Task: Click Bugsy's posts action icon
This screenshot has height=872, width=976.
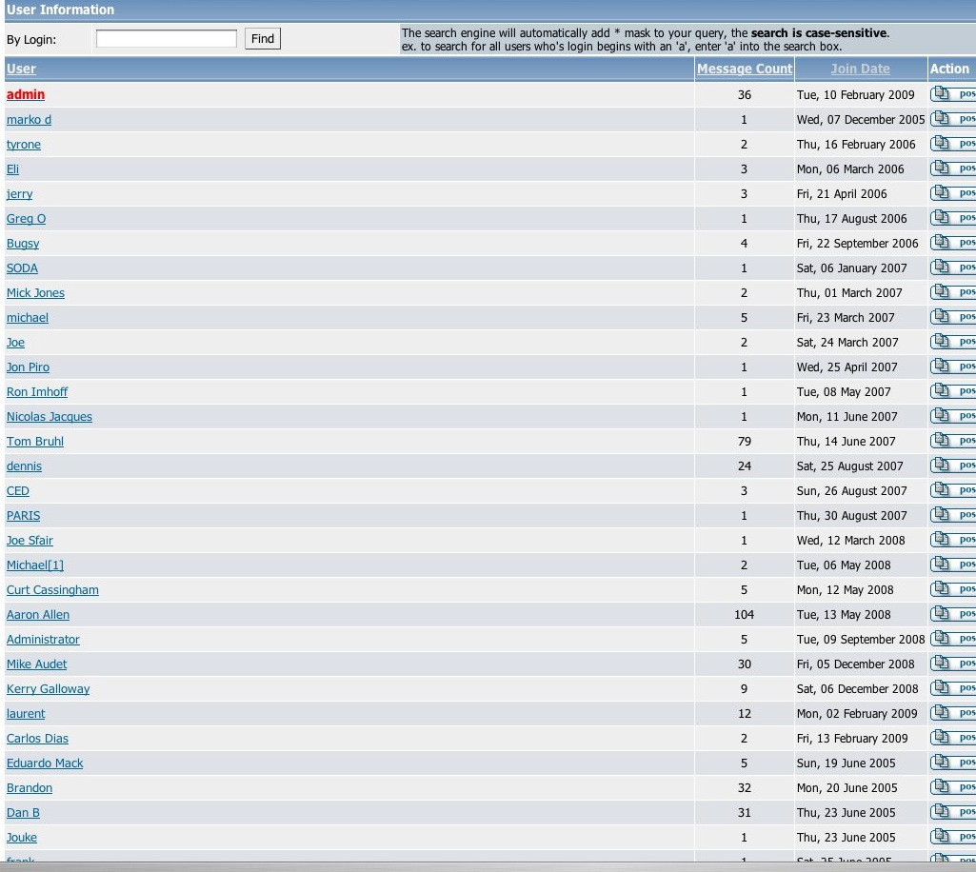Action: 953,243
